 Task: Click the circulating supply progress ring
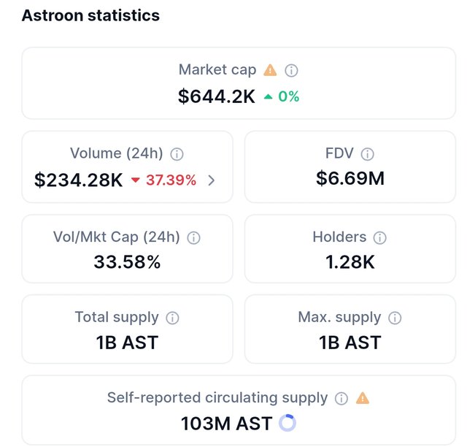tap(287, 423)
